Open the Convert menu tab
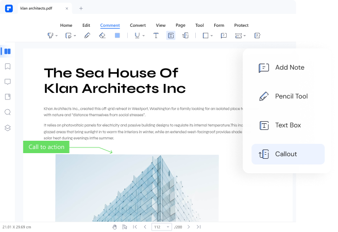The width and height of the screenshot is (338, 232). (138, 25)
